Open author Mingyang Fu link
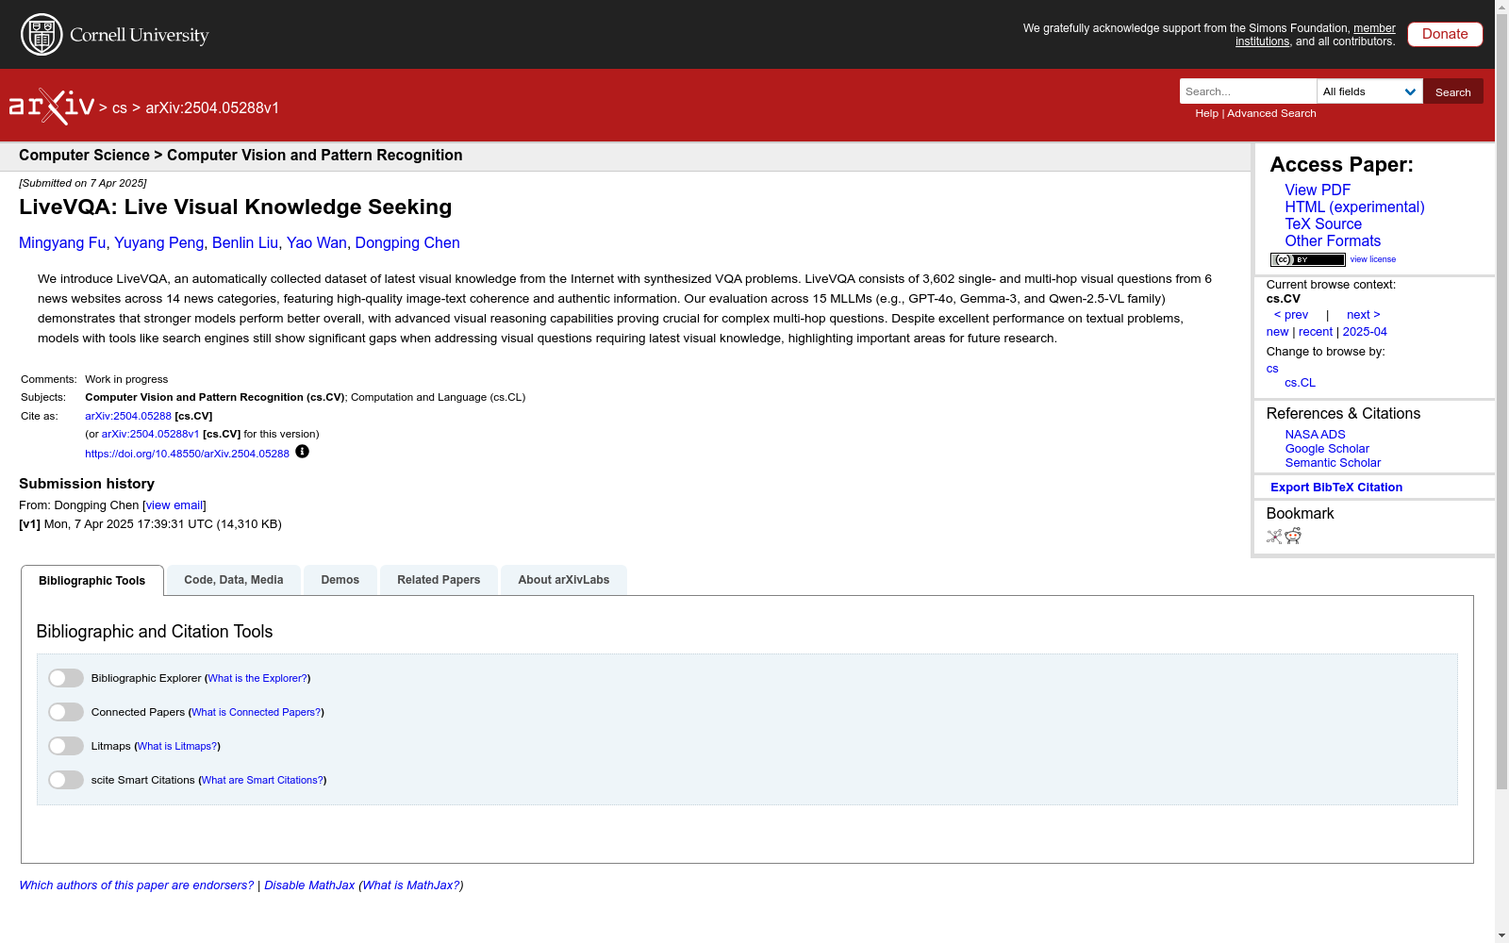The height and width of the screenshot is (943, 1509). [x=62, y=242]
